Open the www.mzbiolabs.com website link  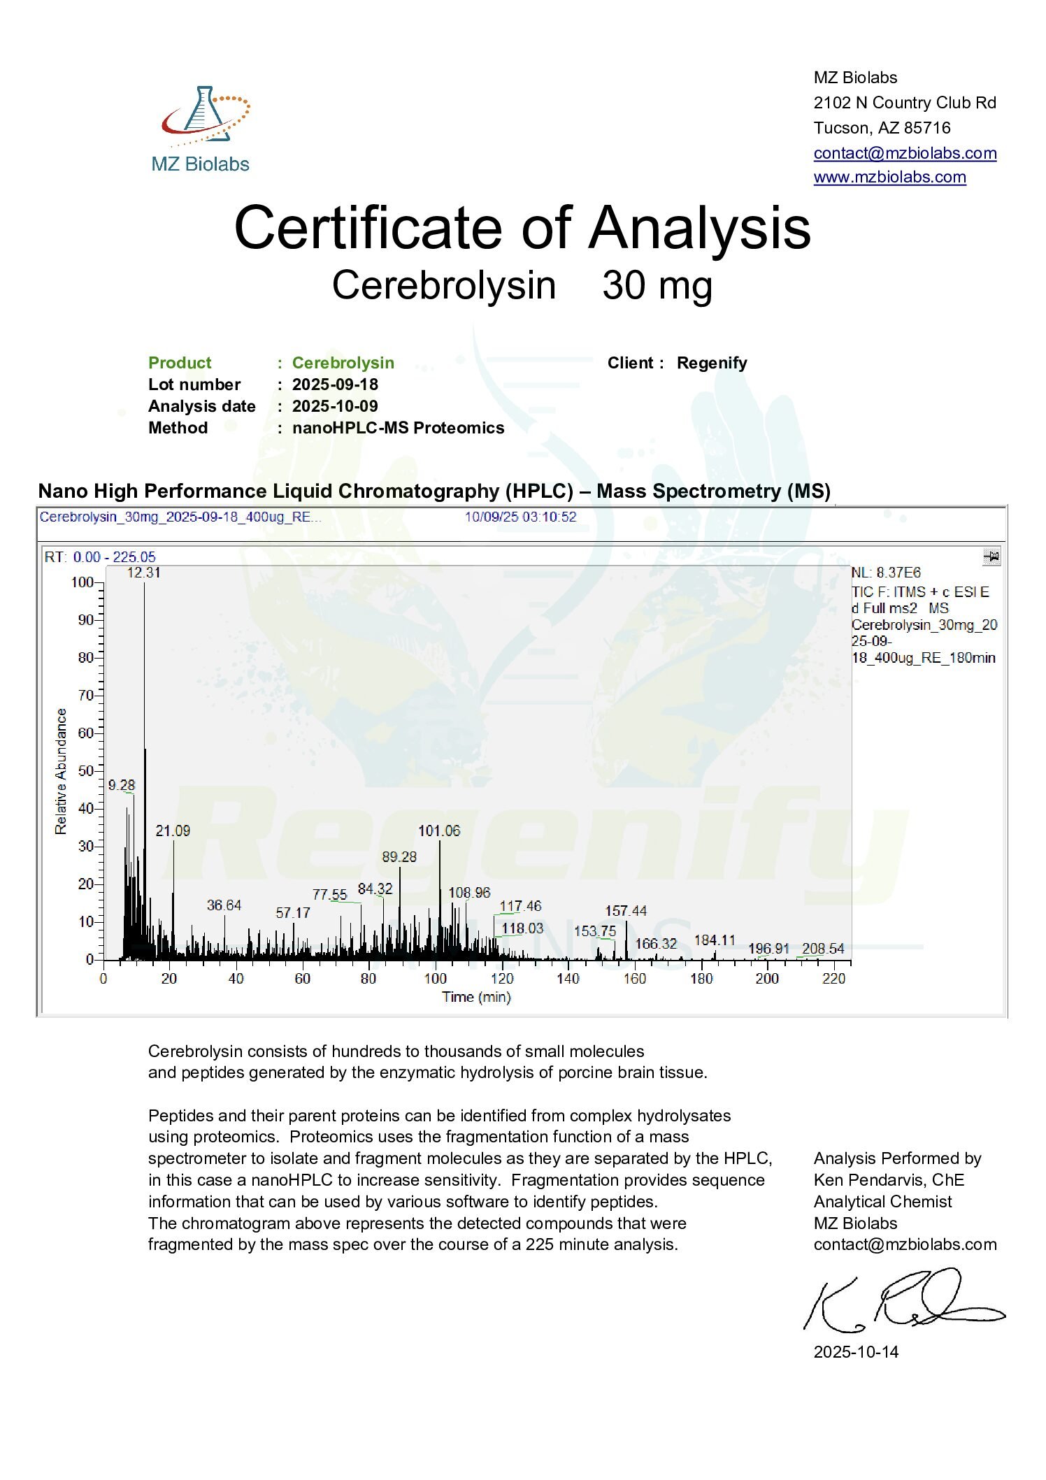[x=889, y=177]
